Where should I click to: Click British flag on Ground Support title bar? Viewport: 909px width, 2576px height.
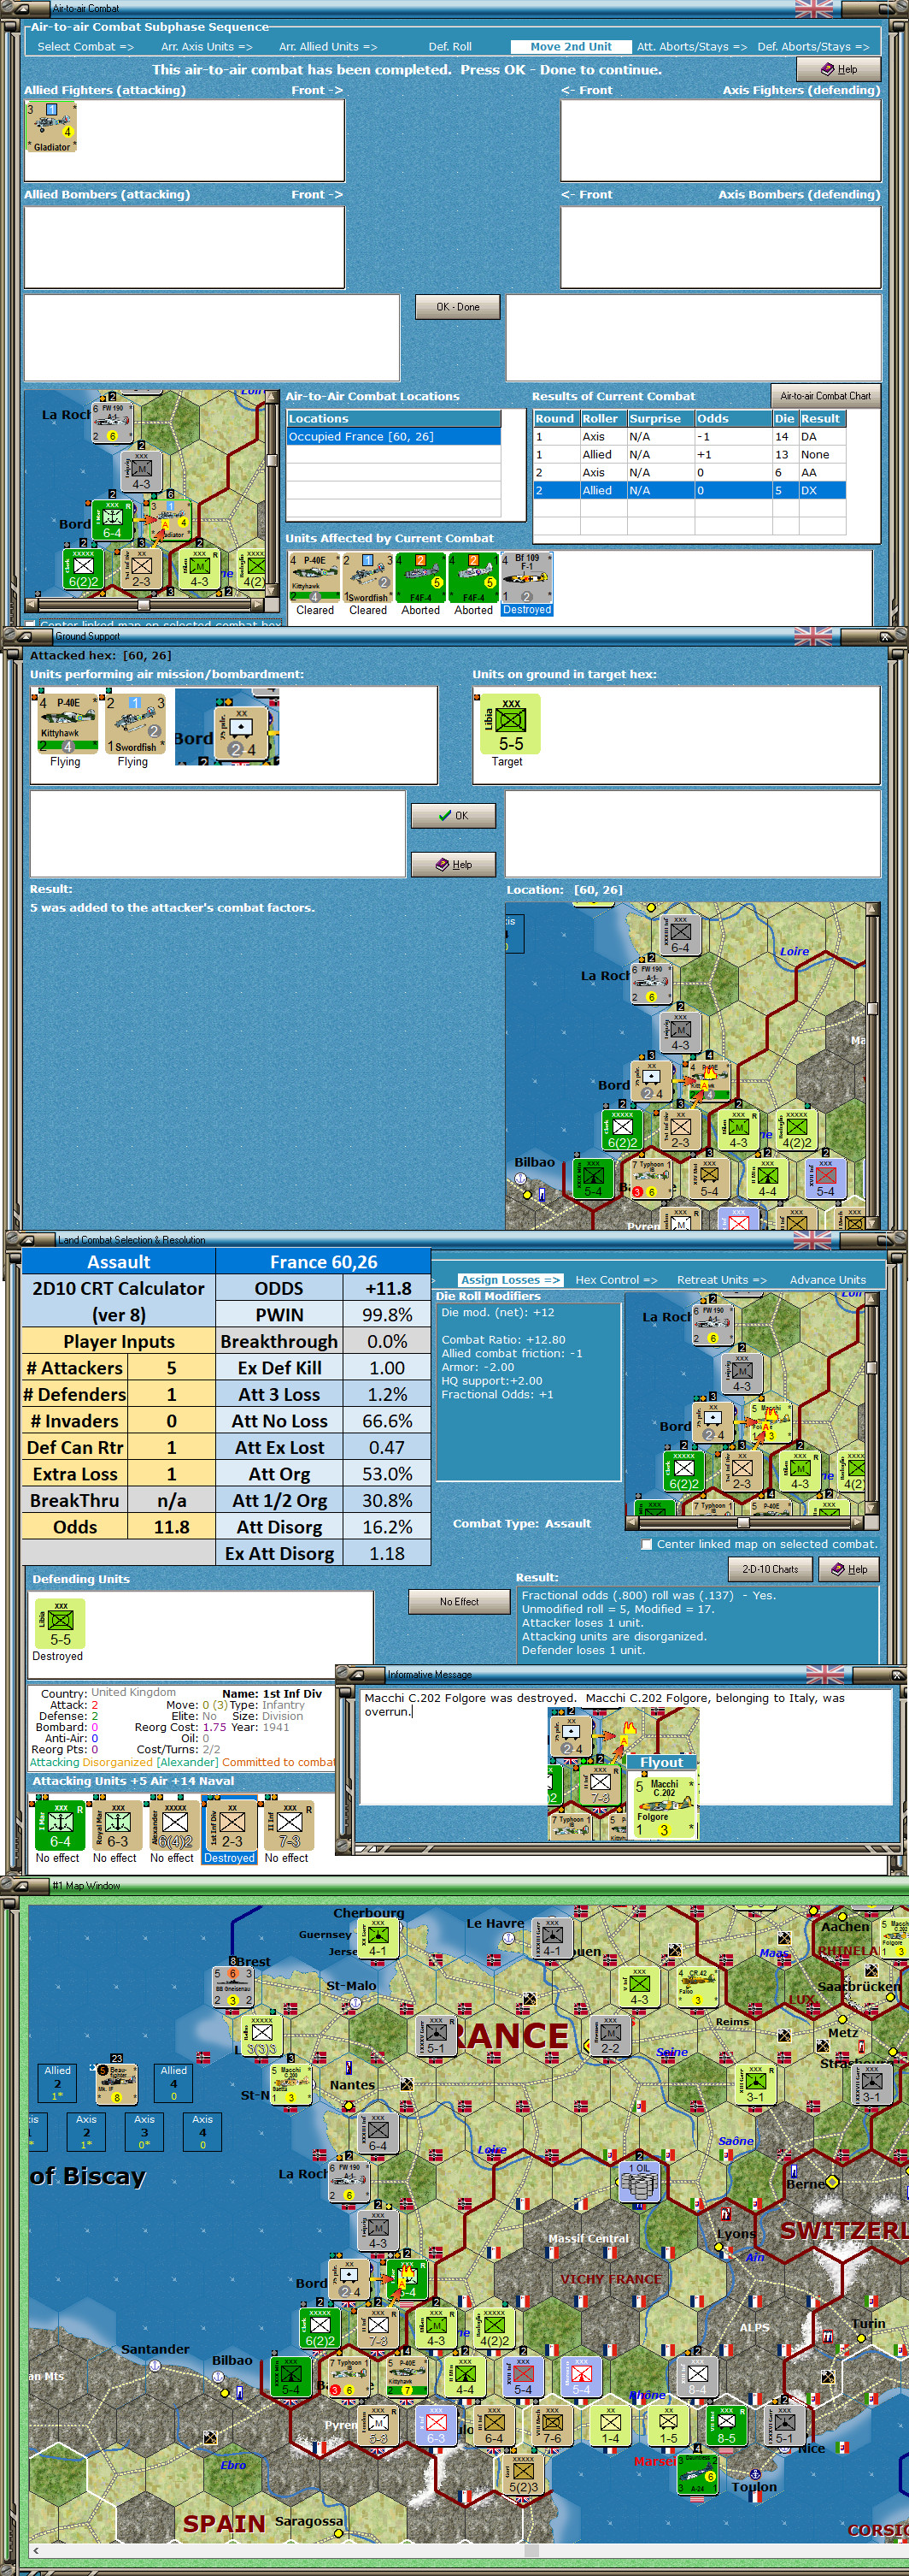pos(813,635)
